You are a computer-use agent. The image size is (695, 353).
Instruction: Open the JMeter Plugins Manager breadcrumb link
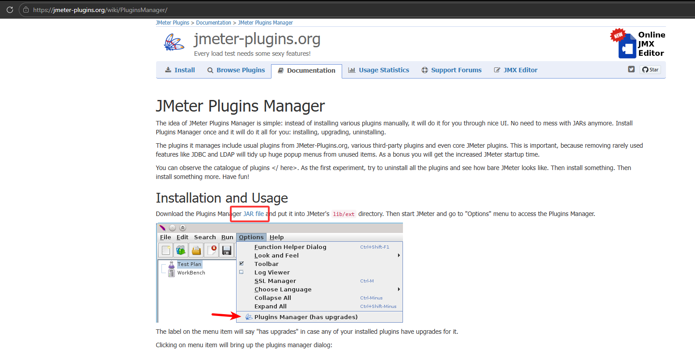tap(265, 23)
